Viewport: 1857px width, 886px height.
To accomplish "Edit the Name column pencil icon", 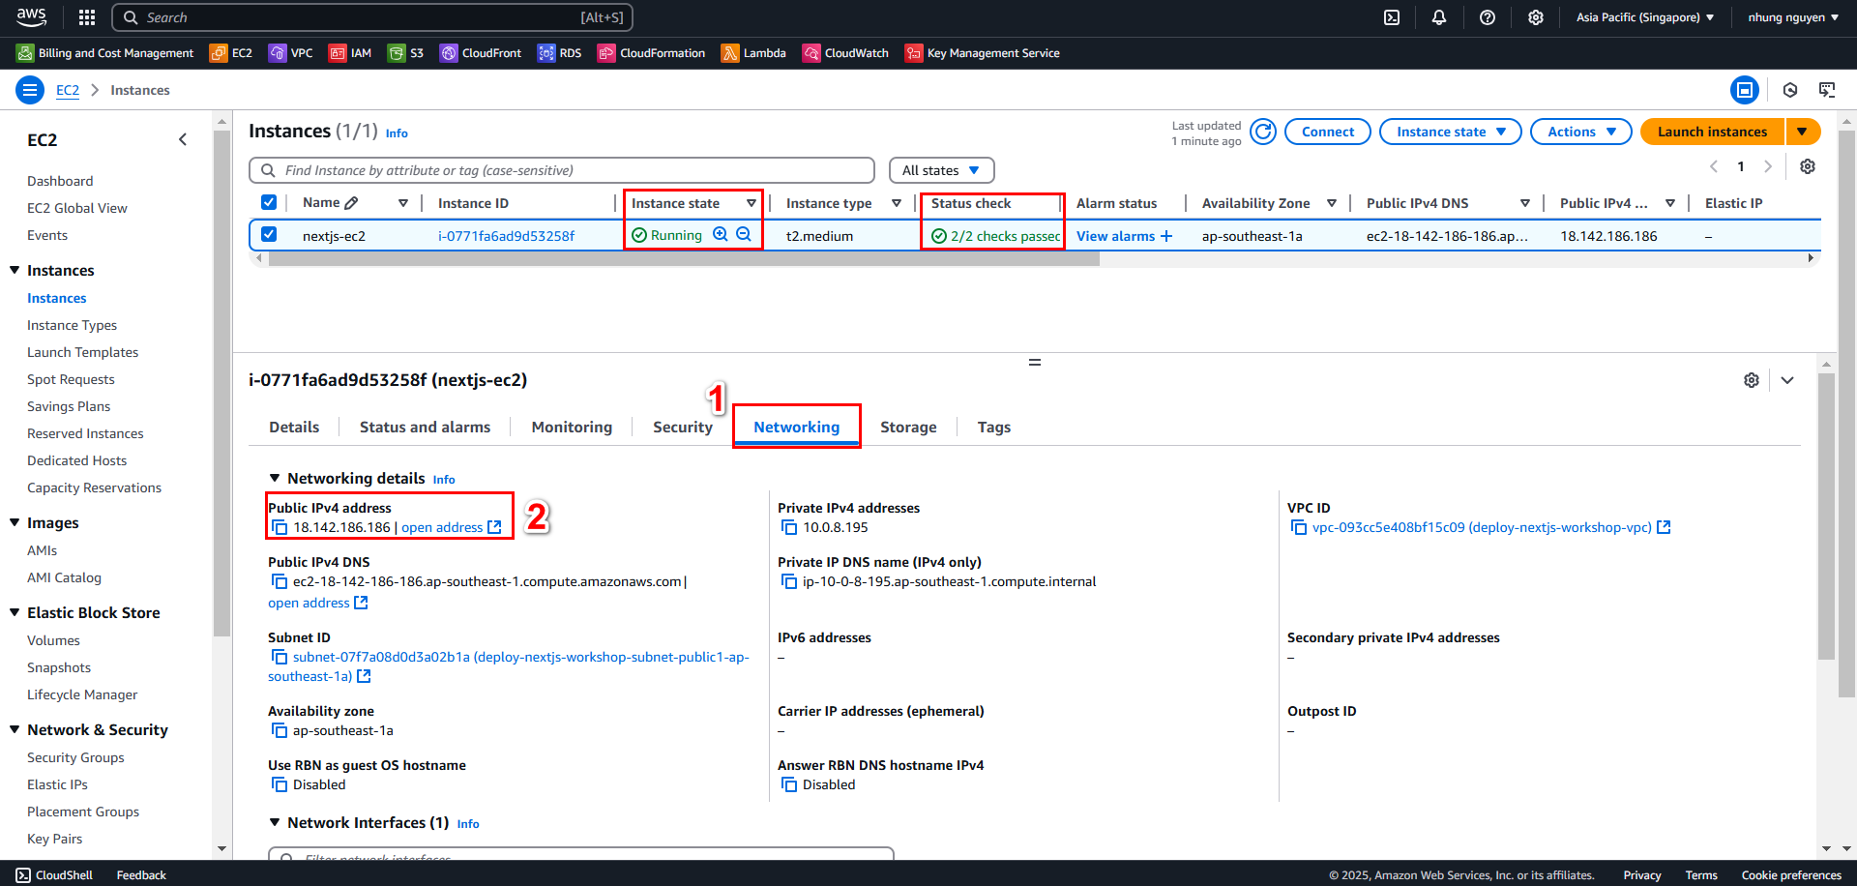I will (351, 203).
